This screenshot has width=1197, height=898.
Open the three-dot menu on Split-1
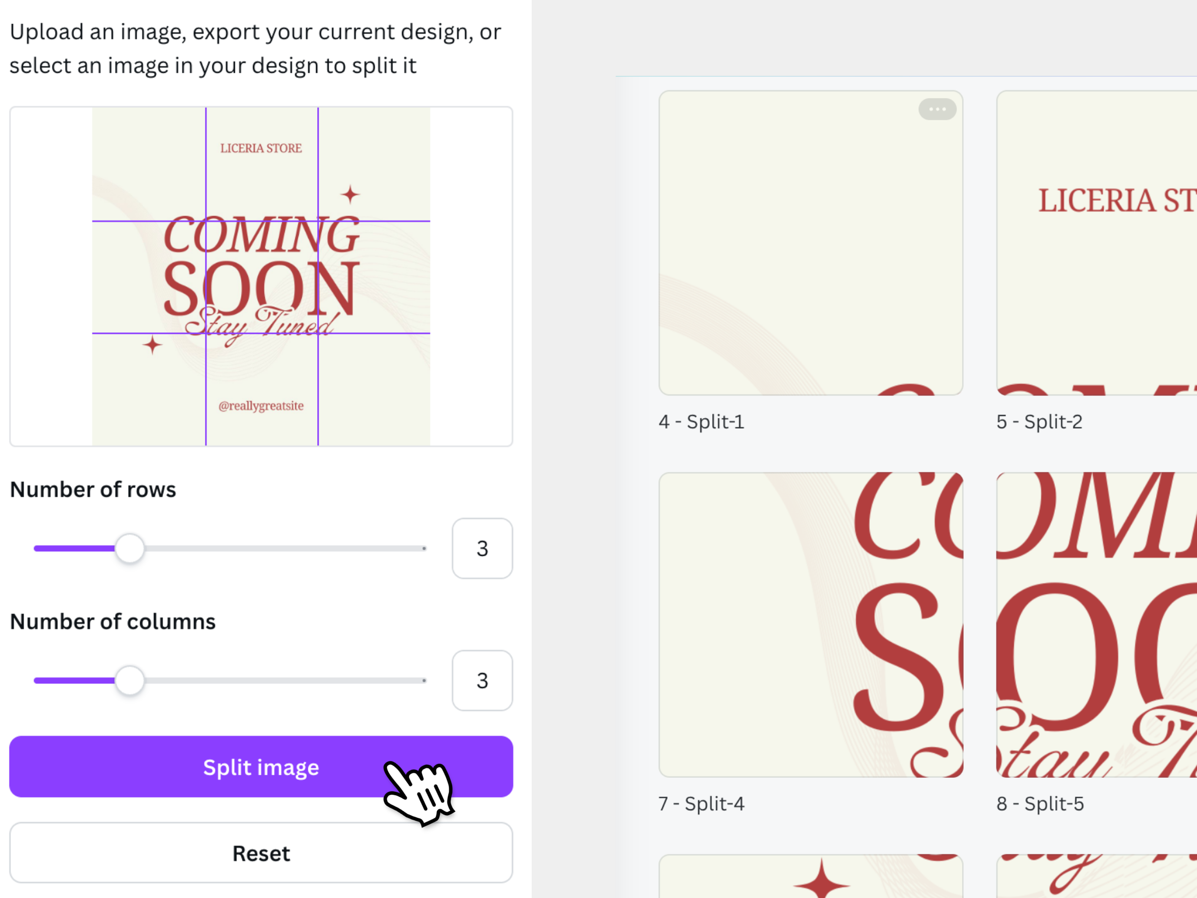[x=937, y=109]
